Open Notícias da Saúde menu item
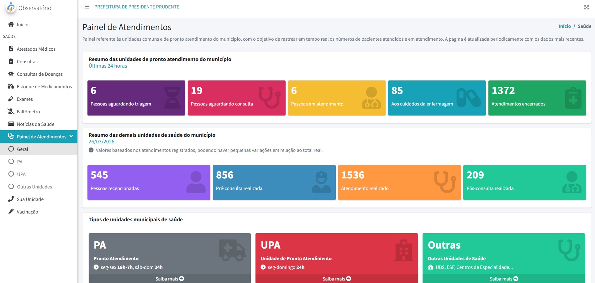The height and width of the screenshot is (283, 595). click(x=35, y=124)
